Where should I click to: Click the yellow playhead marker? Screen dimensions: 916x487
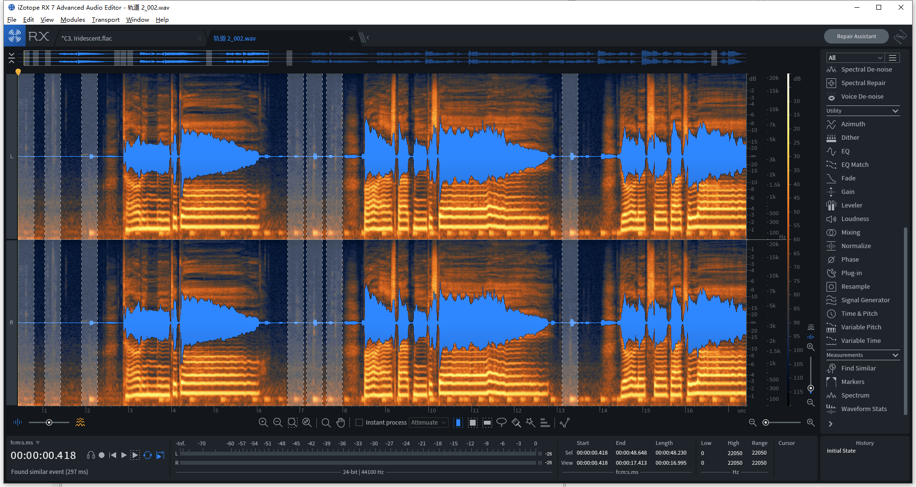click(x=18, y=72)
